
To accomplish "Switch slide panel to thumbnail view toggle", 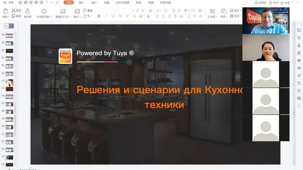I will [11, 26].
